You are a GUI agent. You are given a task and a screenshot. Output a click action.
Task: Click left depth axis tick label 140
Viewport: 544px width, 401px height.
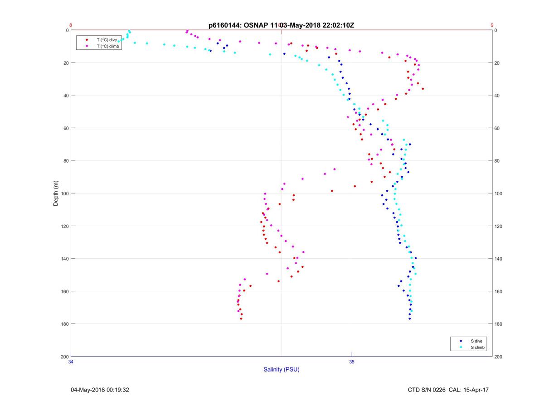tap(65, 259)
